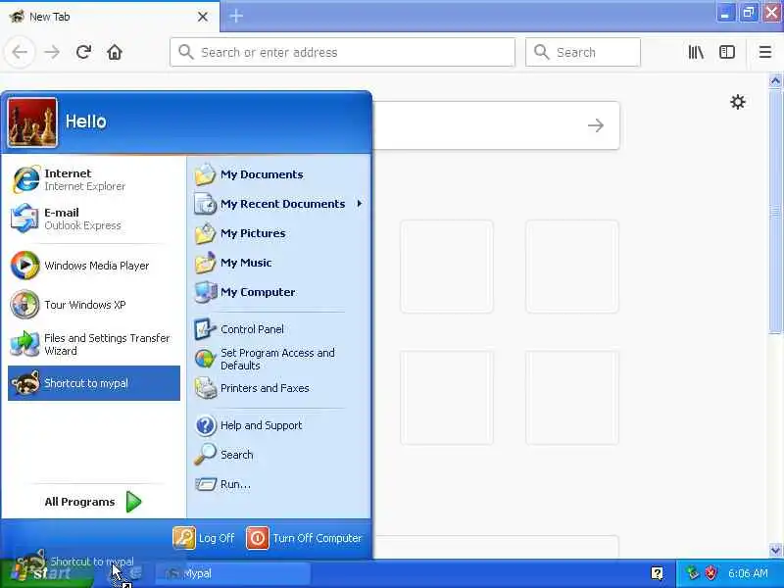Launch Shortcut to mypal in Start menu

tap(94, 383)
